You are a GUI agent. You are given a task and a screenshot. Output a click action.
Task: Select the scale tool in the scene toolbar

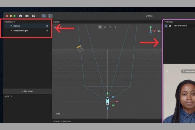point(110,27)
